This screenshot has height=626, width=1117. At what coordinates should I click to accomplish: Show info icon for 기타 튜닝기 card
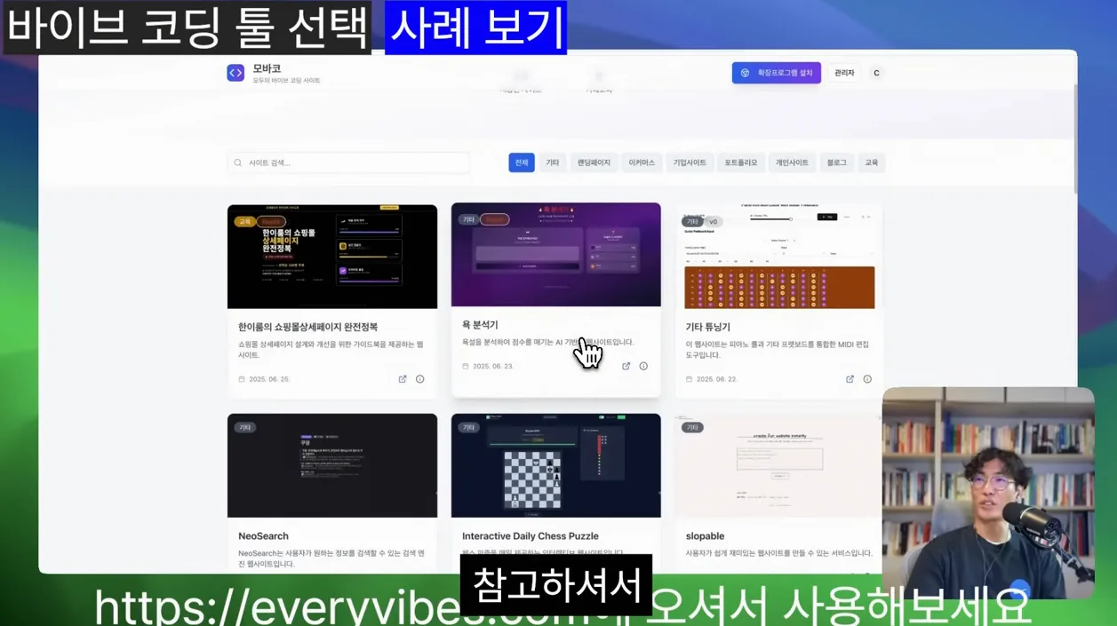[x=867, y=379]
